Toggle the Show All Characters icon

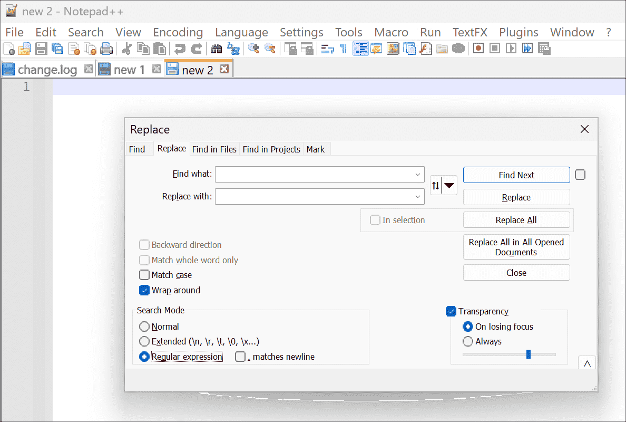(344, 49)
